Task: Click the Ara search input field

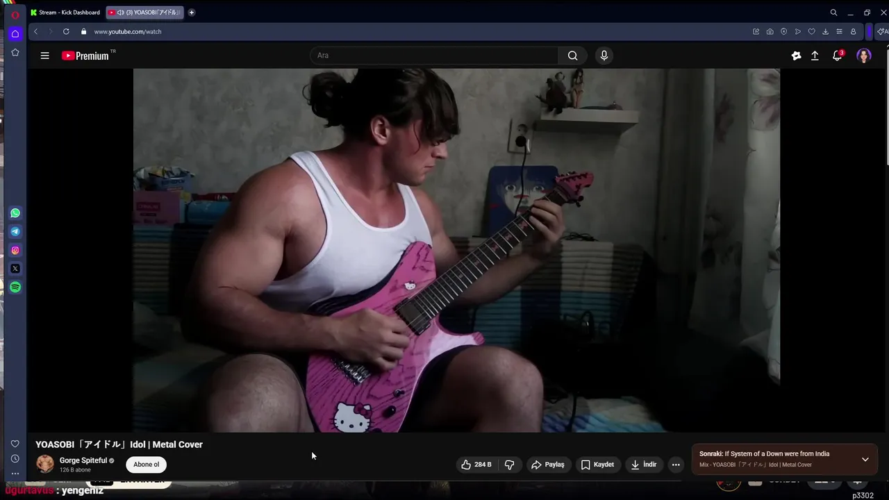Action: click(x=434, y=56)
